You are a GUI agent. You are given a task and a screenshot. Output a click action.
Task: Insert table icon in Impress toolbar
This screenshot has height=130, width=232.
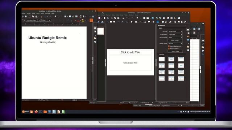point(164,18)
